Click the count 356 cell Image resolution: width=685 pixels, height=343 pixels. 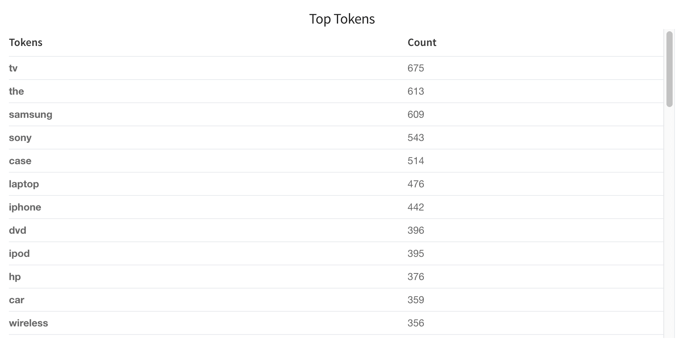[416, 323]
